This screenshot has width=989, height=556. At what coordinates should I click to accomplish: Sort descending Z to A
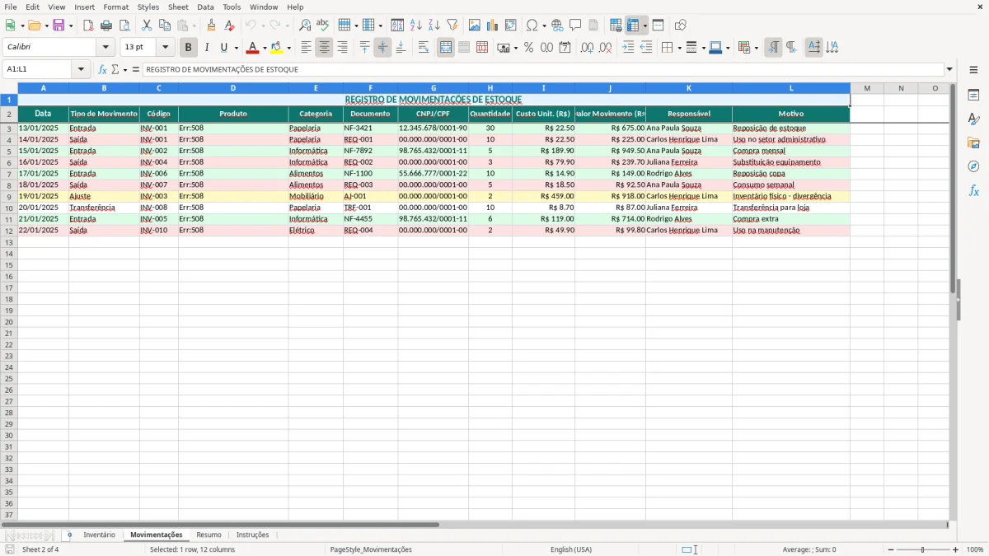coord(434,26)
